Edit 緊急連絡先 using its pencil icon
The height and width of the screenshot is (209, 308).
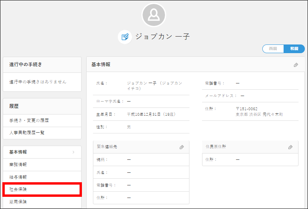(182, 147)
